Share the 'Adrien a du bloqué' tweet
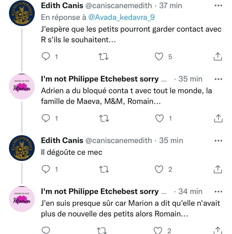 [x=218, y=119]
